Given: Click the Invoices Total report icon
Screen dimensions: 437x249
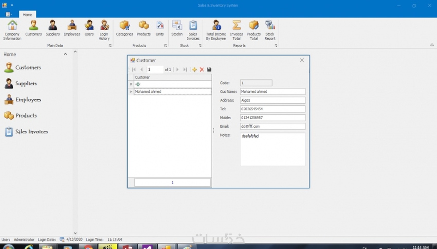Looking at the screenshot, I should [x=236, y=30].
